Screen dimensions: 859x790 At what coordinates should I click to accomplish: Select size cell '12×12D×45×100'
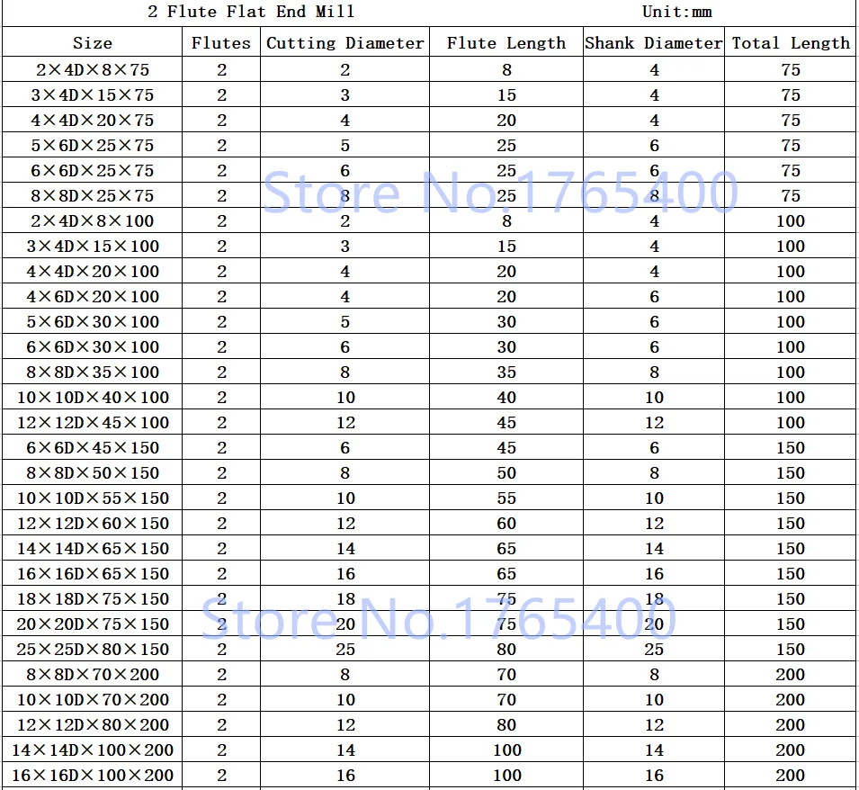click(x=92, y=422)
